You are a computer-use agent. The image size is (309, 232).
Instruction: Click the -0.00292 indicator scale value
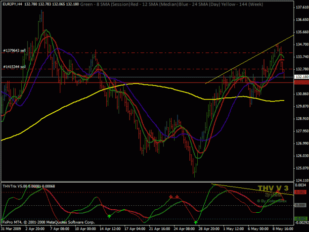302,223
